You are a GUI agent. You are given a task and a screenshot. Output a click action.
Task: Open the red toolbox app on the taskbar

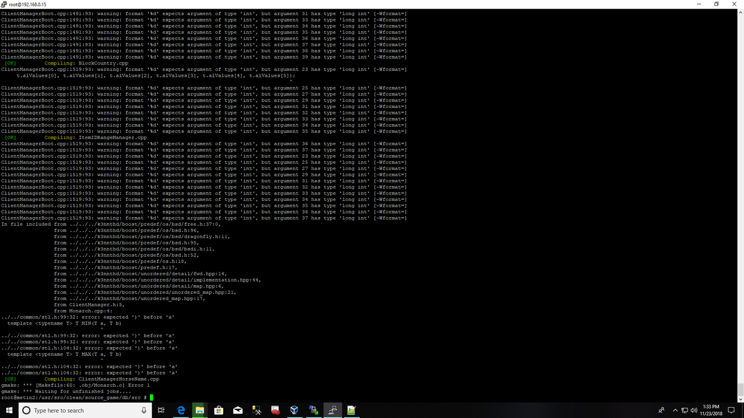pyautogui.click(x=276, y=410)
